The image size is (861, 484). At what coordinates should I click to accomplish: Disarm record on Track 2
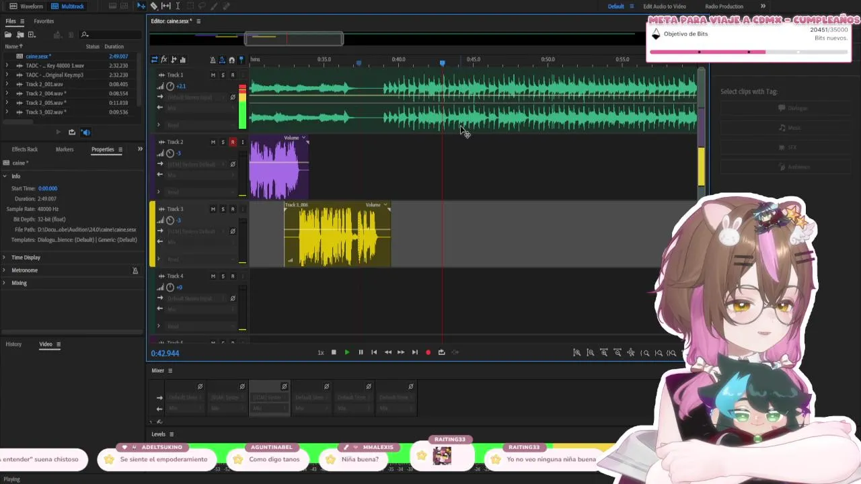coord(233,143)
